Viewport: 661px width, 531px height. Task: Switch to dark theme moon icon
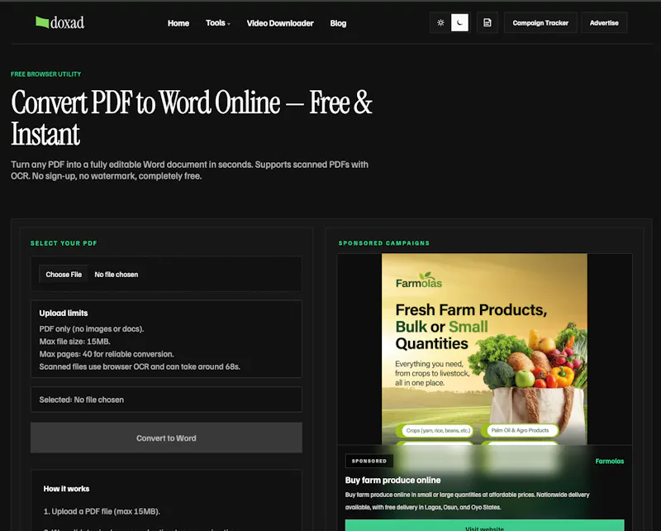[459, 23]
